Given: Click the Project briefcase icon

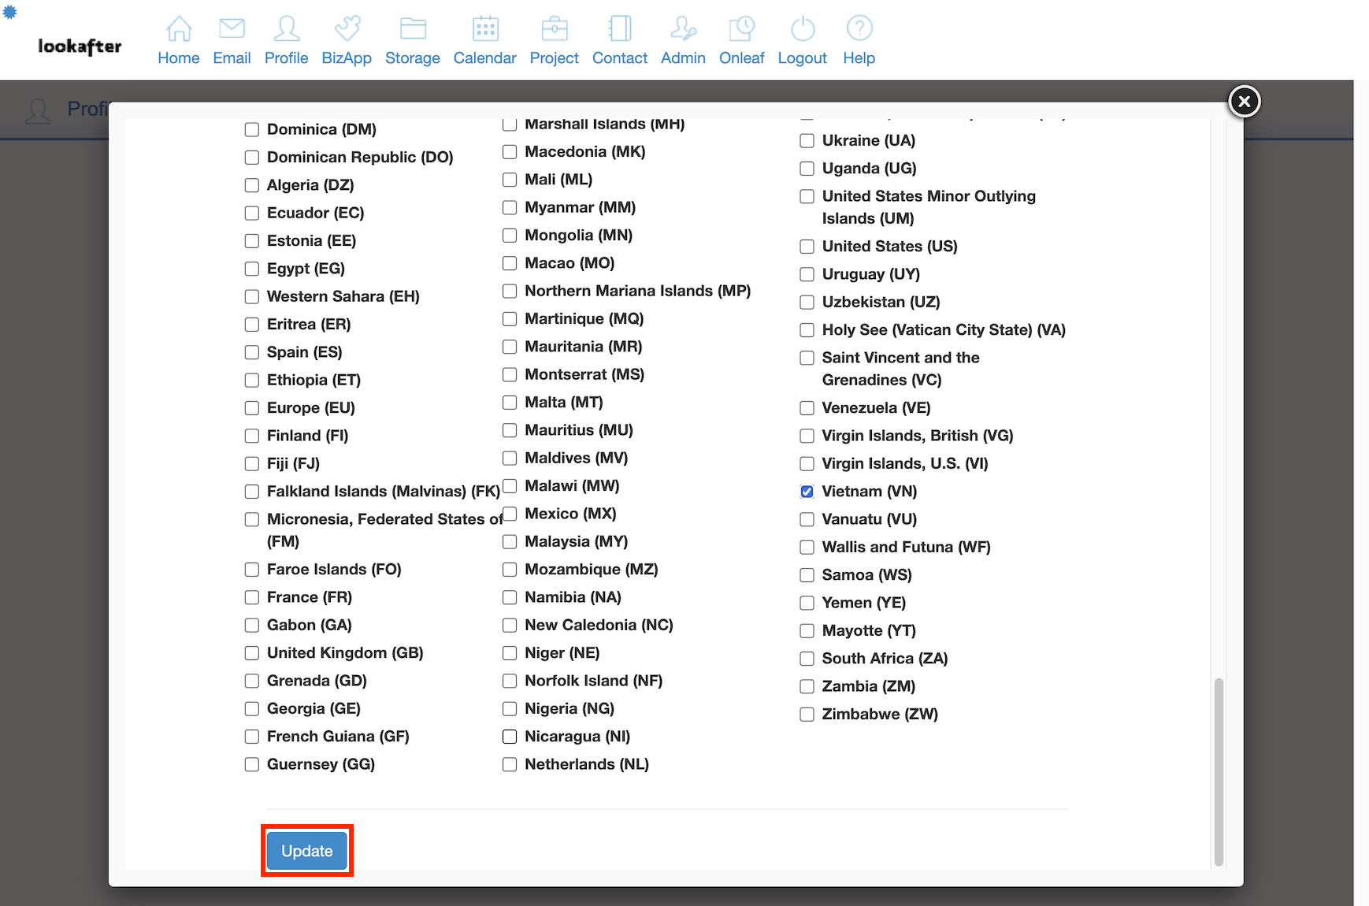Looking at the screenshot, I should [554, 29].
